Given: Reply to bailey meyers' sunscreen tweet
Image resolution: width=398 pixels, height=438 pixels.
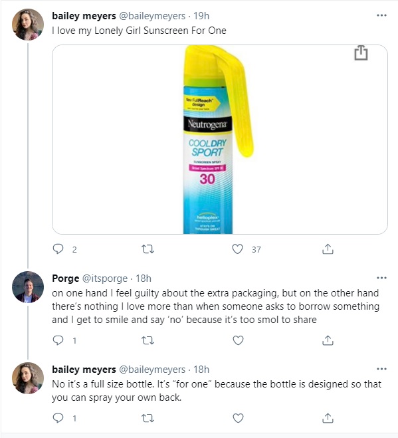Looking at the screenshot, I should coord(58,249).
